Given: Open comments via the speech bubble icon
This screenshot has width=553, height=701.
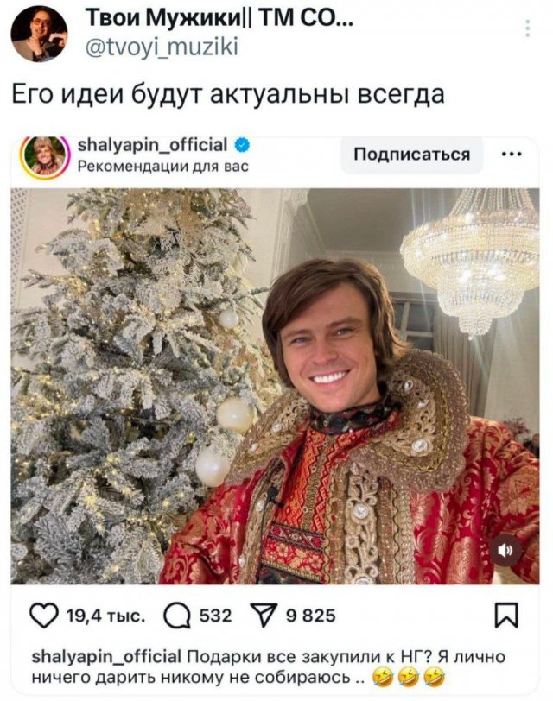Looking at the screenshot, I should (x=177, y=616).
